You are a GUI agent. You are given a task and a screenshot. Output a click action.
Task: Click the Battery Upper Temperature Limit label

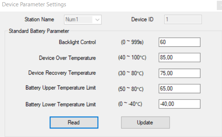coord(61,88)
